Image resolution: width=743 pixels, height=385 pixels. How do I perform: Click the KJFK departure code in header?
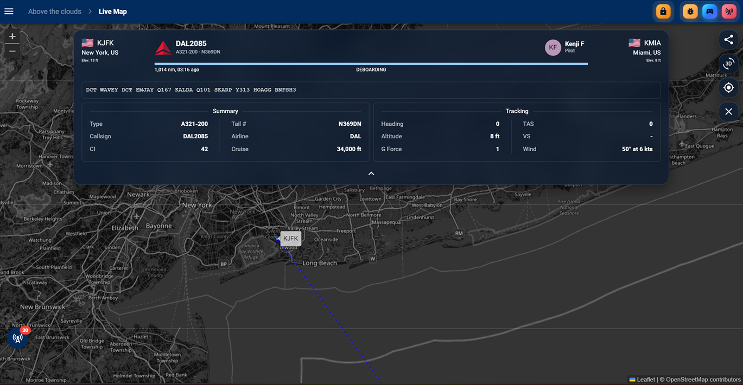click(x=105, y=43)
